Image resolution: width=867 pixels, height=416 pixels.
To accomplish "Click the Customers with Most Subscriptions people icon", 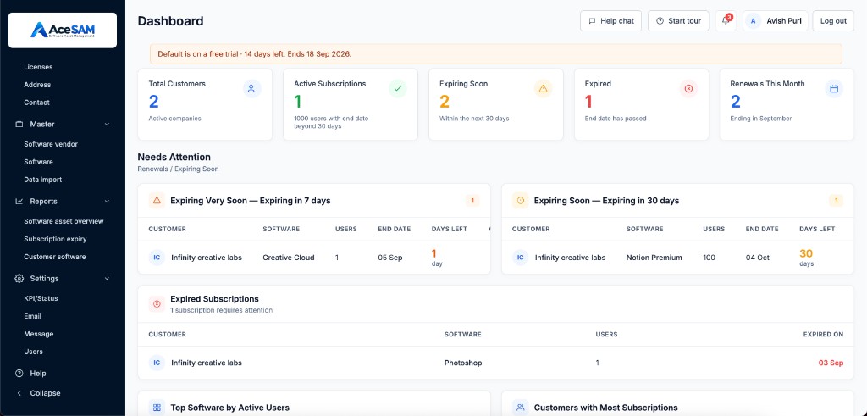I will (x=521, y=408).
